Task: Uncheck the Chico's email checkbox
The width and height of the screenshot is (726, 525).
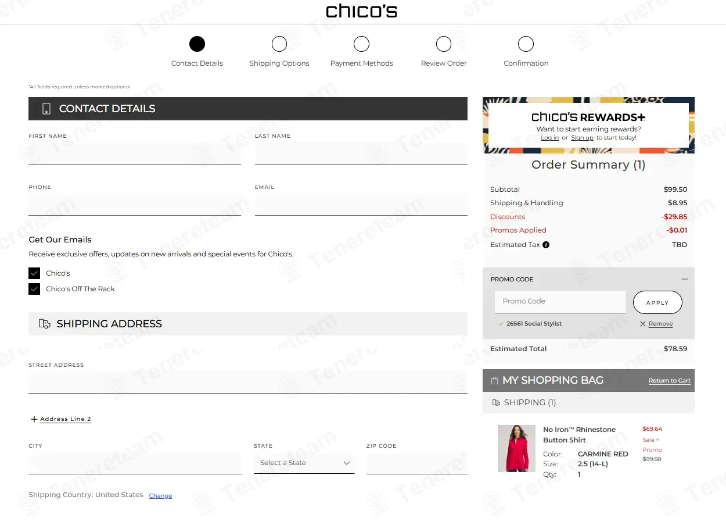Action: tap(34, 273)
